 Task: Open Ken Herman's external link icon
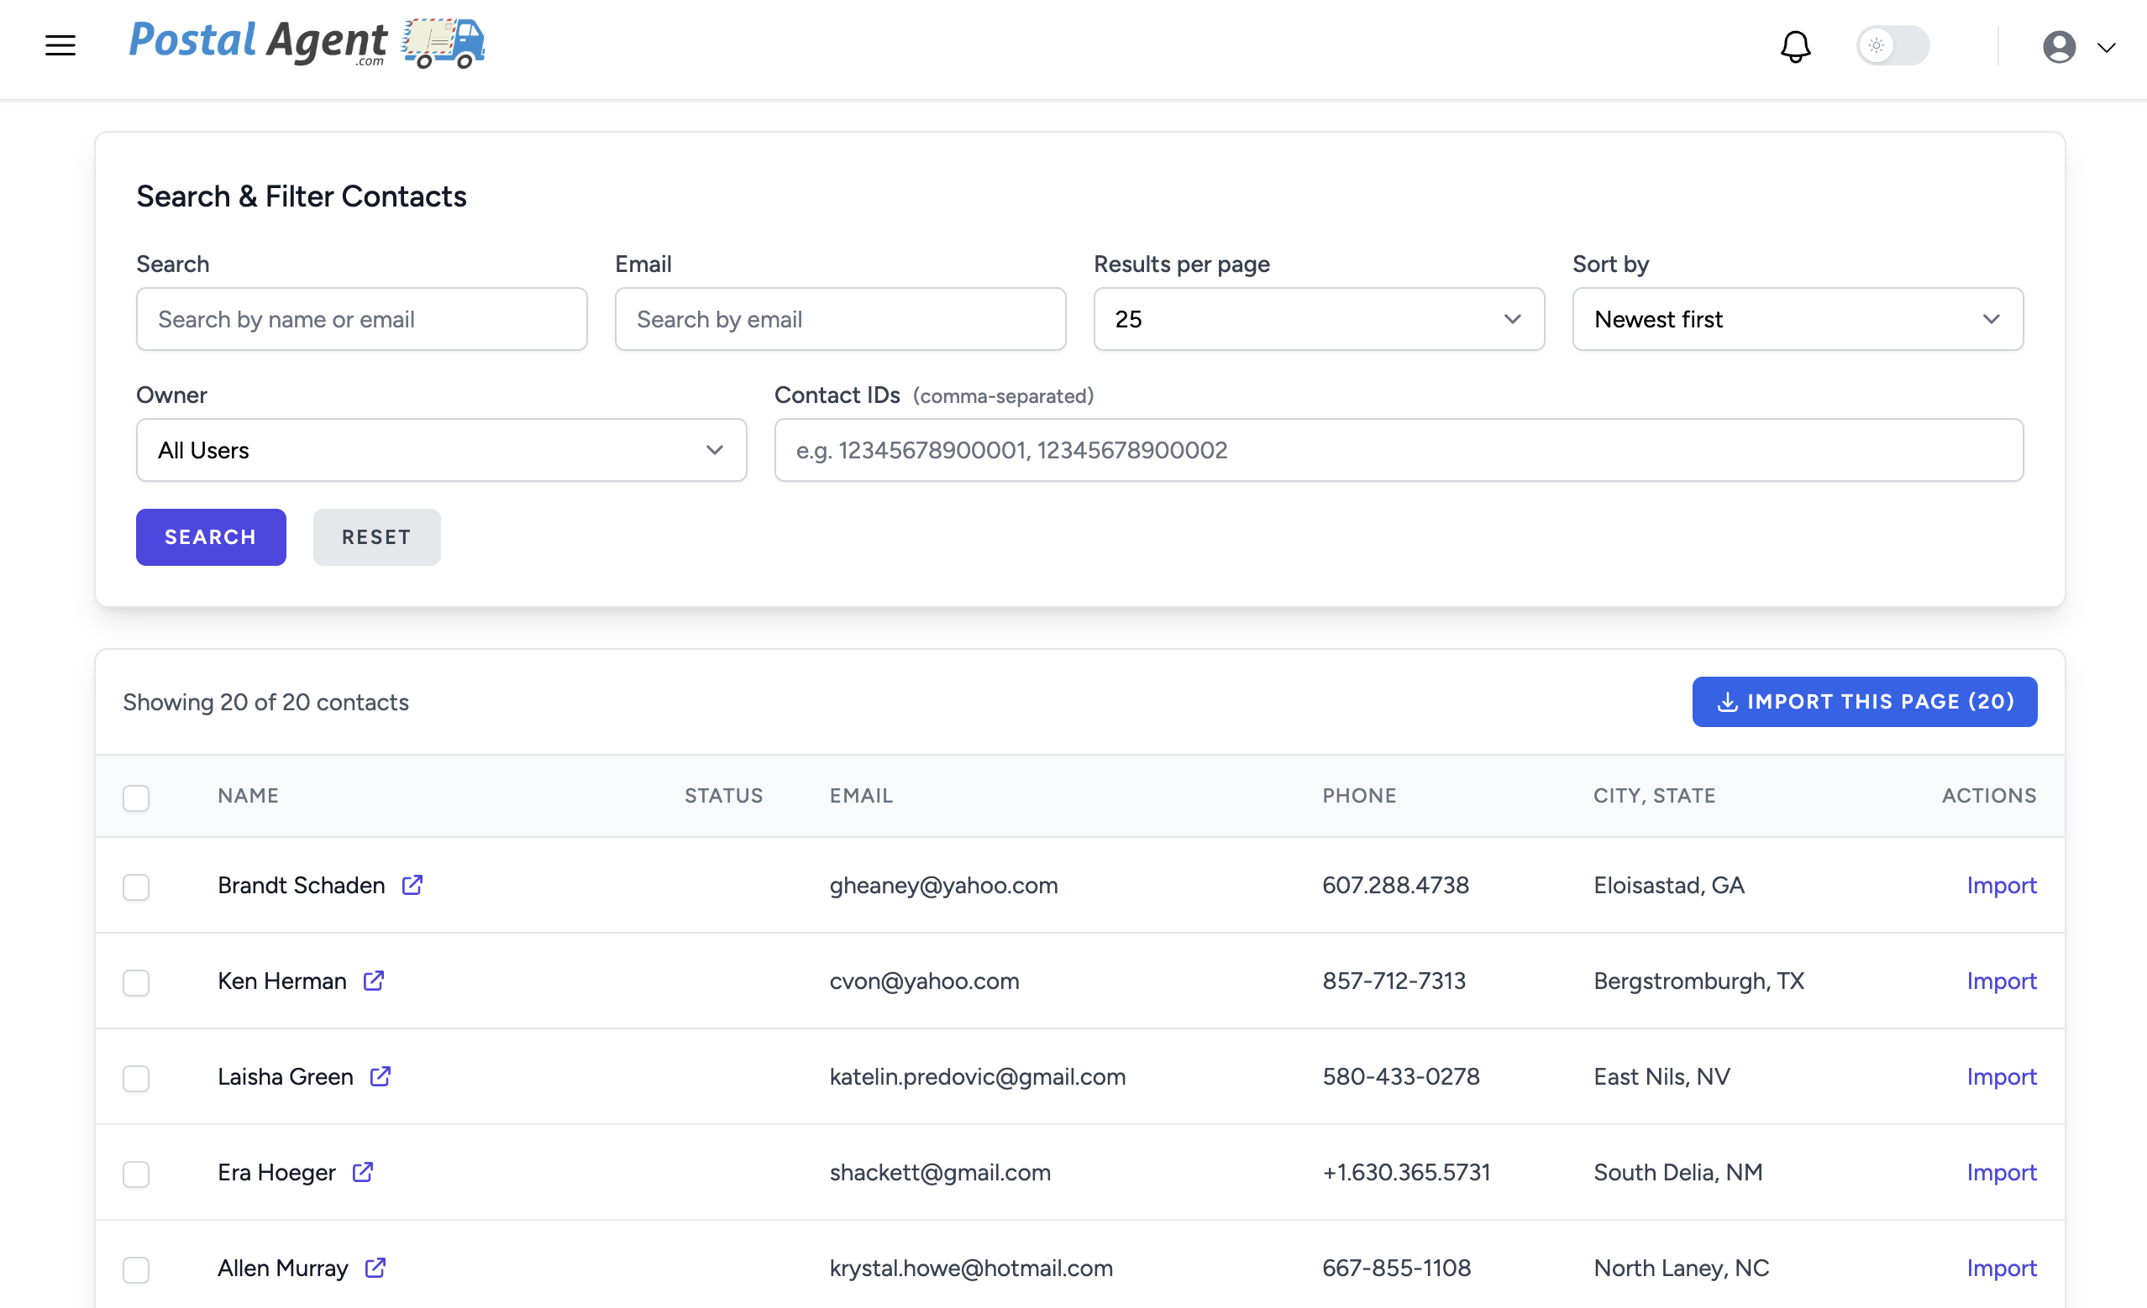[374, 981]
